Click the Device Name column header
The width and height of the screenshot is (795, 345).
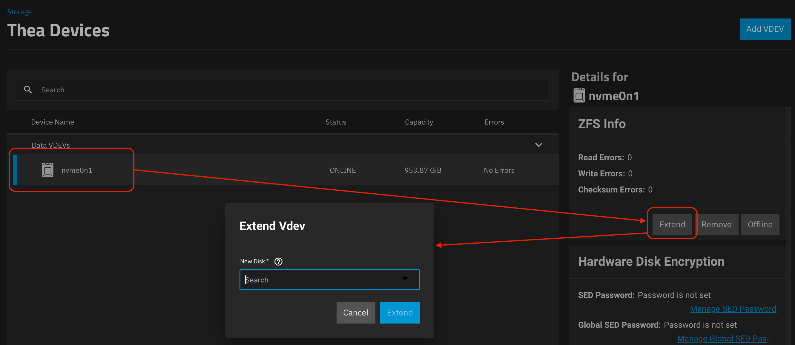coord(53,122)
